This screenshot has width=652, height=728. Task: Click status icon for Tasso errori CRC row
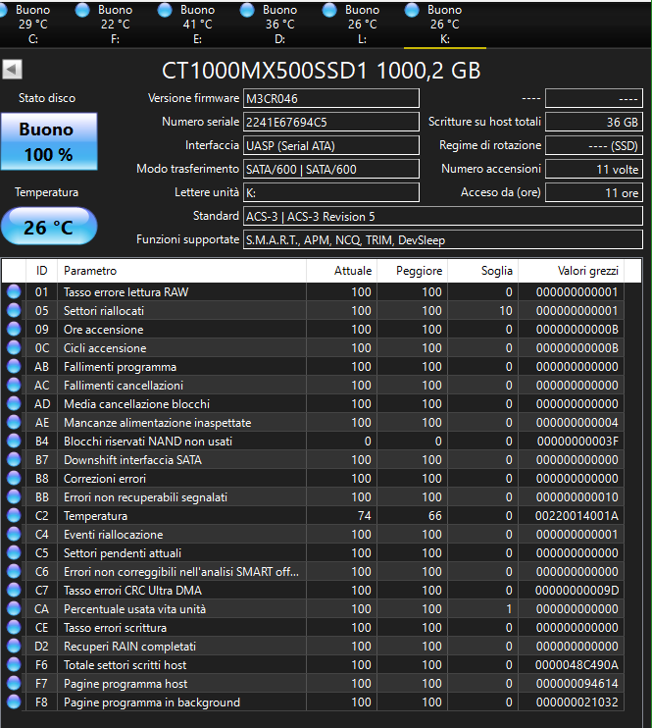14,590
